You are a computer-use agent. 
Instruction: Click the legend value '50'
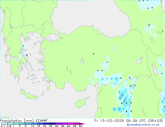point(80,126)
